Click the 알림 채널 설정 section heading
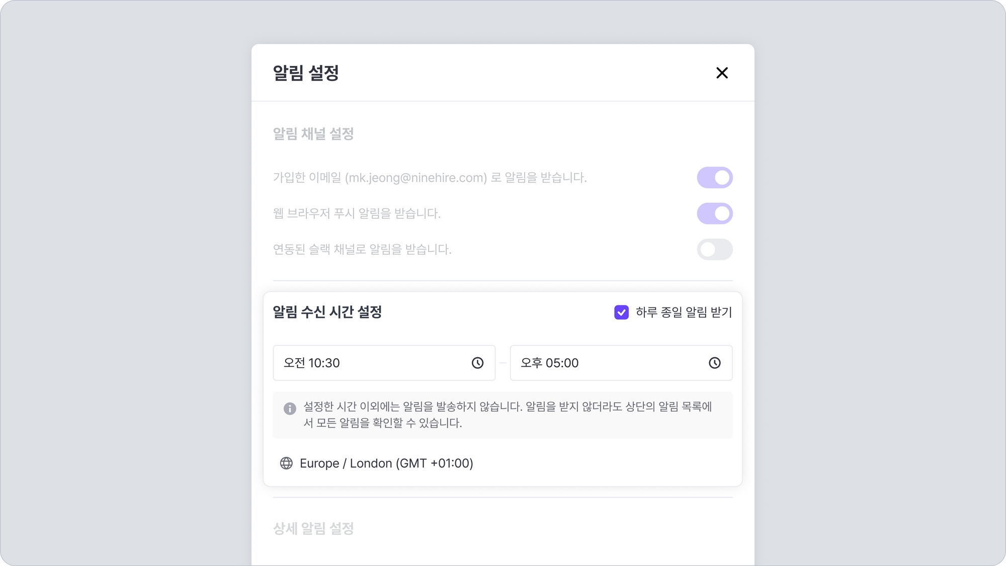Image resolution: width=1006 pixels, height=566 pixels. [313, 134]
